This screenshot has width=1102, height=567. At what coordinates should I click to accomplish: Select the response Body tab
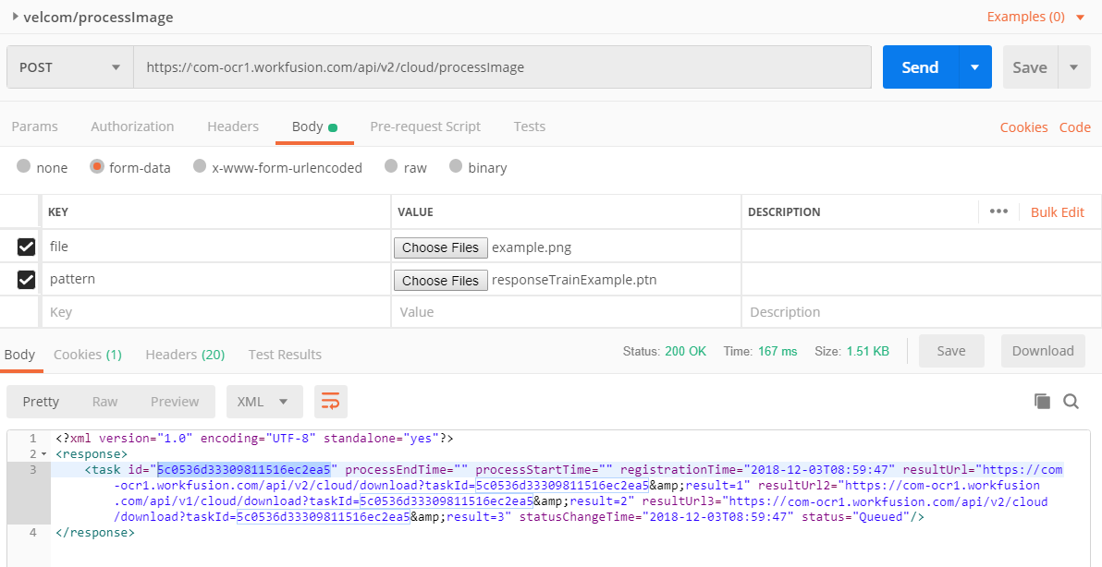click(x=19, y=355)
